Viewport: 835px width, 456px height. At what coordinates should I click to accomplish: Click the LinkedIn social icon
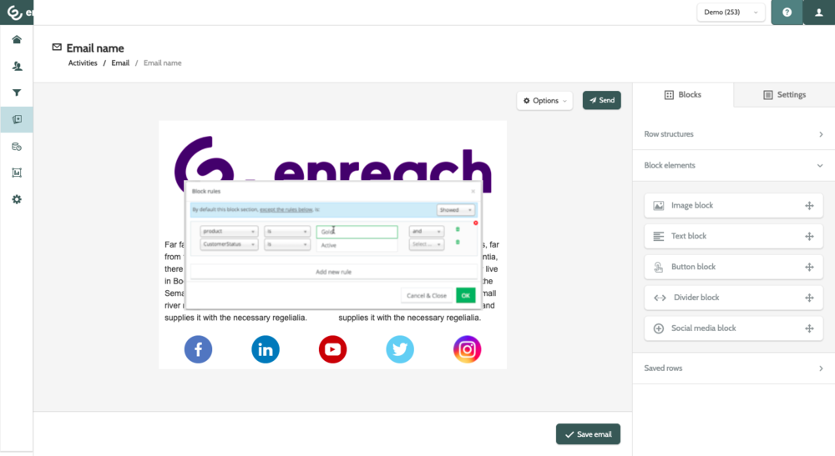point(266,349)
